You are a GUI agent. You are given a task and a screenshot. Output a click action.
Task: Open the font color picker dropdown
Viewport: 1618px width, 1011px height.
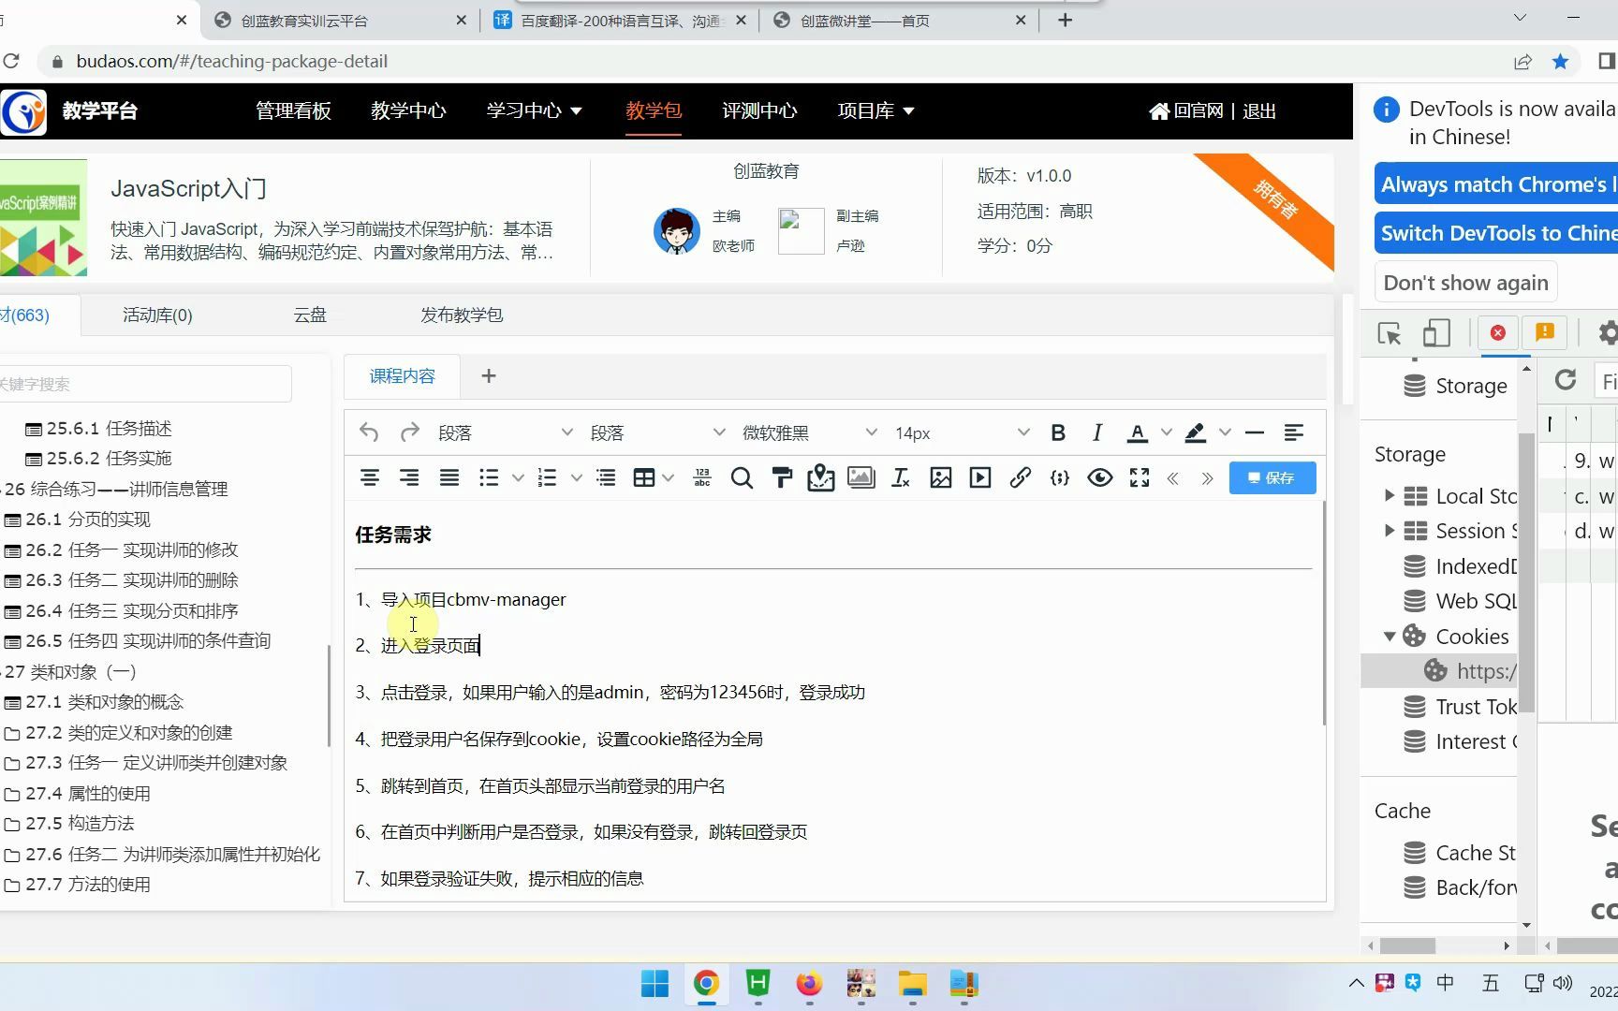(1167, 432)
